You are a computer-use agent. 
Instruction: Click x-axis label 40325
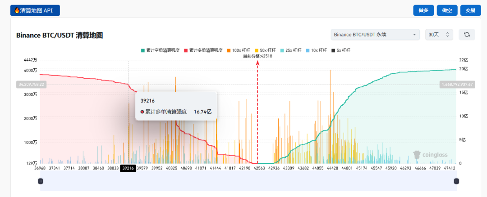(171, 168)
